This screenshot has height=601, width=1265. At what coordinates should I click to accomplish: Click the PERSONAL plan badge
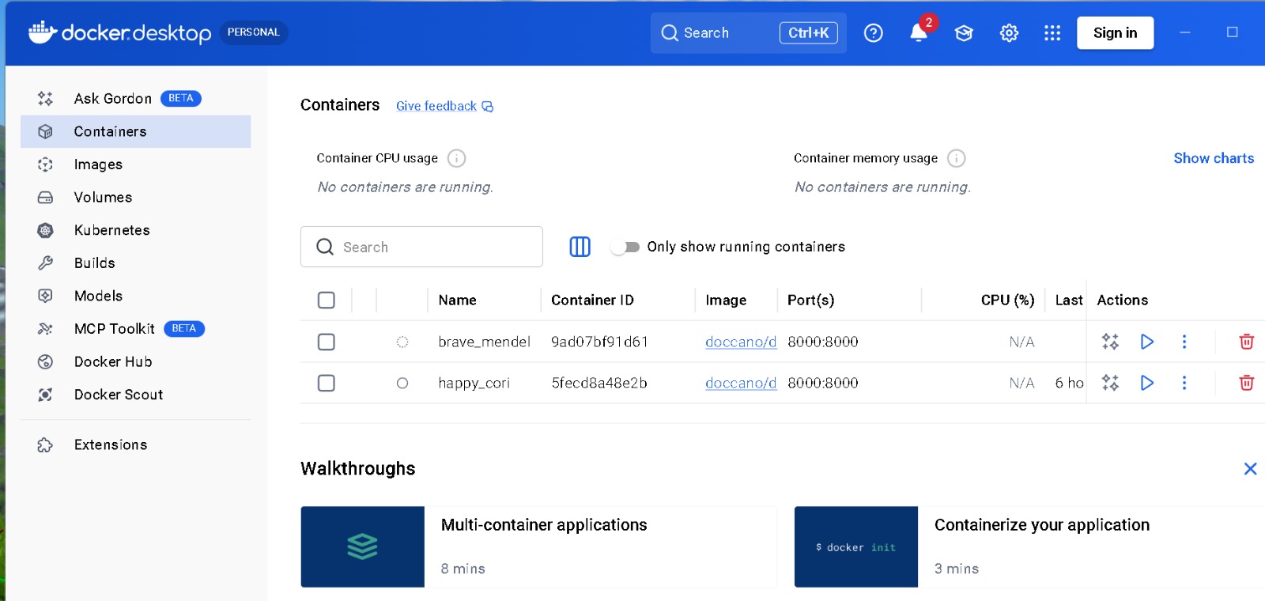254,32
